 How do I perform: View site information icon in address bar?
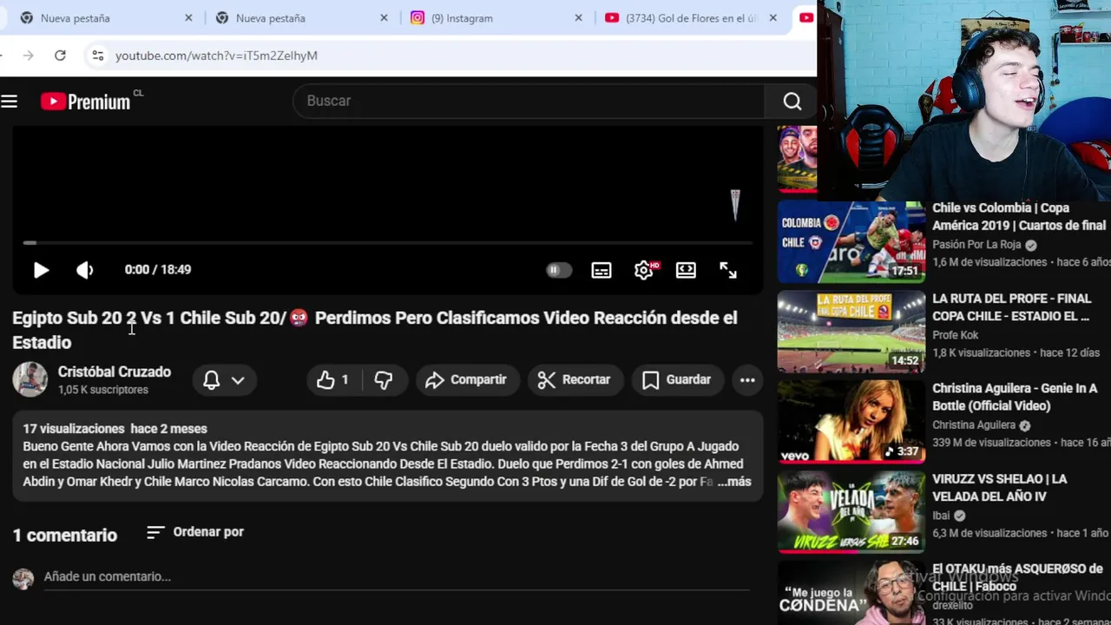[x=97, y=56]
